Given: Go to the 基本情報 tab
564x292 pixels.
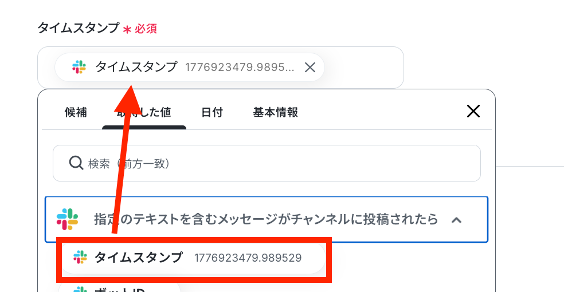Looking at the screenshot, I should point(275,112).
